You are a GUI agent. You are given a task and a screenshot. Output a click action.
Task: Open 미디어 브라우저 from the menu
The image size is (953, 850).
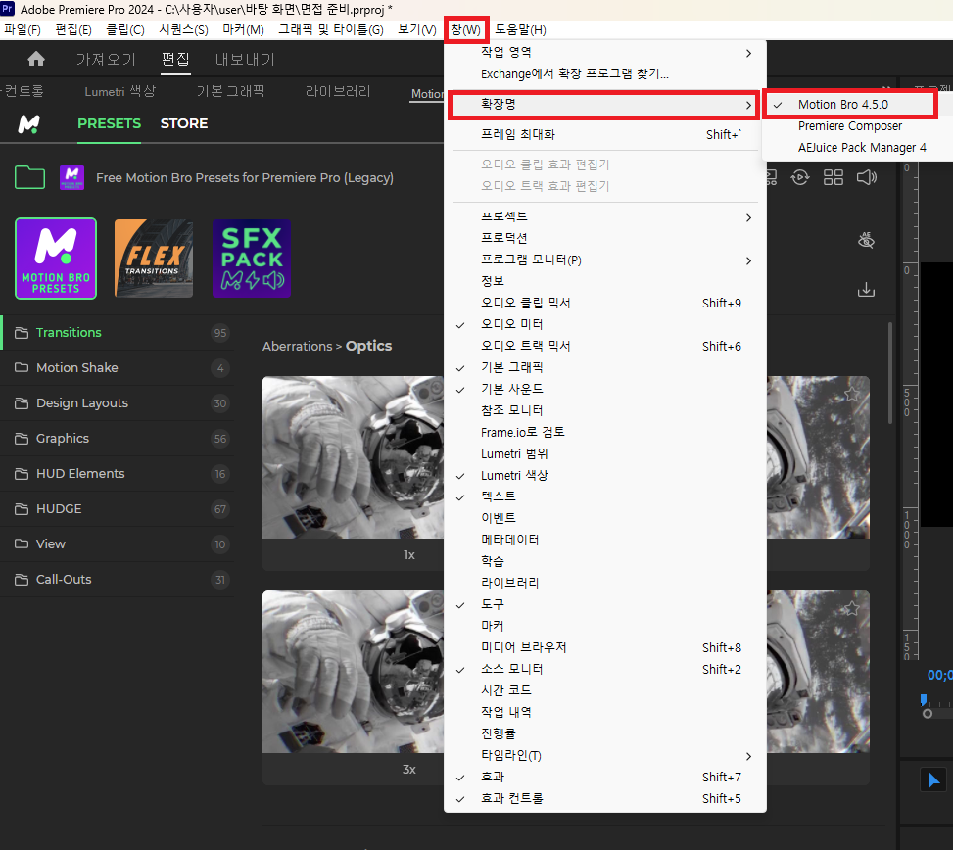pos(604,647)
